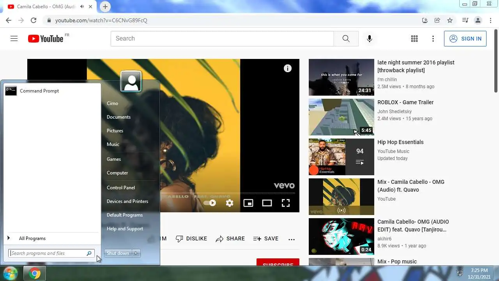This screenshot has width=499, height=281.
Task: Open Chrome three-dot menu
Action: tap(490, 20)
